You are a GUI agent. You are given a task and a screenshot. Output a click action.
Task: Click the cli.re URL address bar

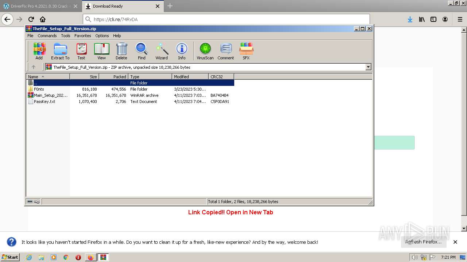click(x=226, y=19)
